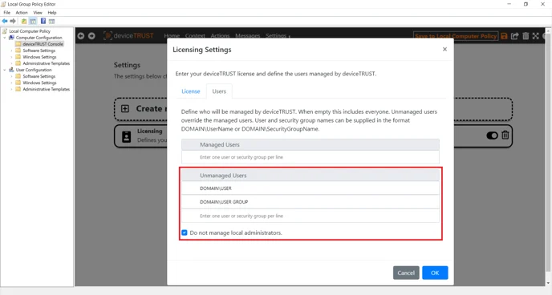Toggle the Licensing setting switch
552x295 pixels.
[492, 135]
